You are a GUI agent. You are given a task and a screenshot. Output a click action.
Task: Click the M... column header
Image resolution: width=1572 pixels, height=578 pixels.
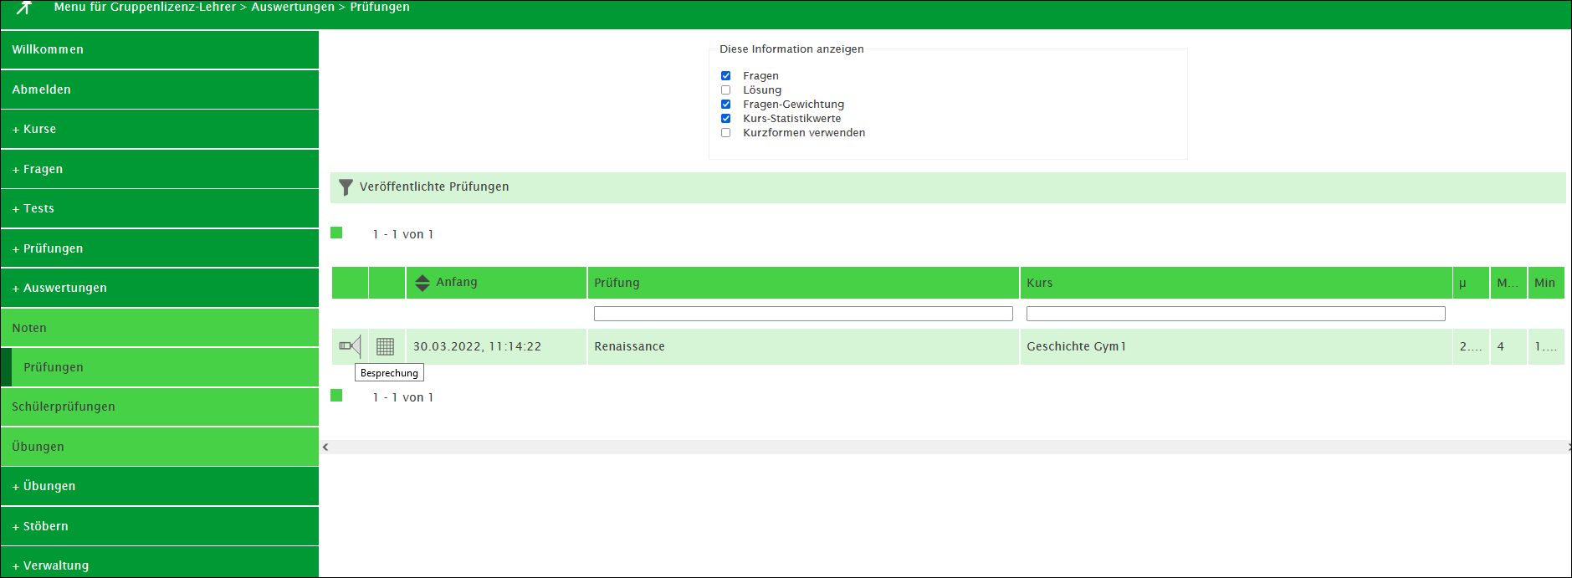pyautogui.click(x=1508, y=283)
